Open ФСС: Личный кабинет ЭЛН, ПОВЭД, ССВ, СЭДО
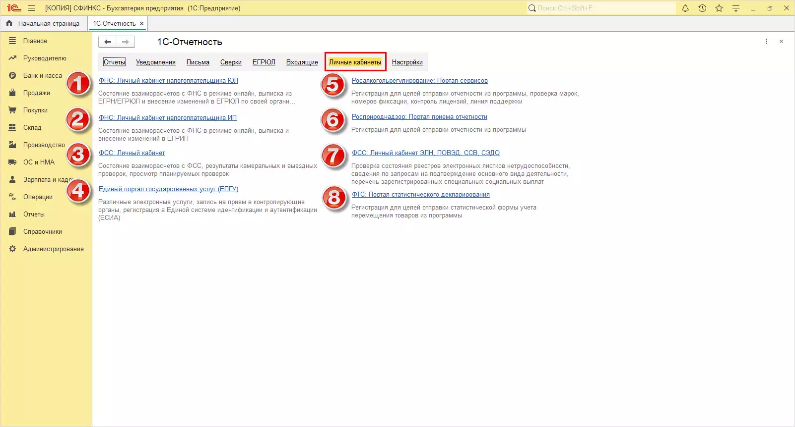Image resolution: width=795 pixels, height=427 pixels. [x=426, y=153]
